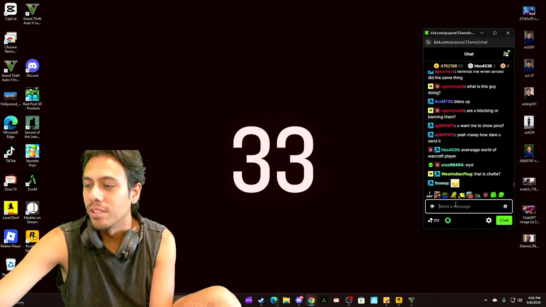Open Stumble Guys desktop shortcut
The height and width of the screenshot is (307, 546).
(32, 156)
